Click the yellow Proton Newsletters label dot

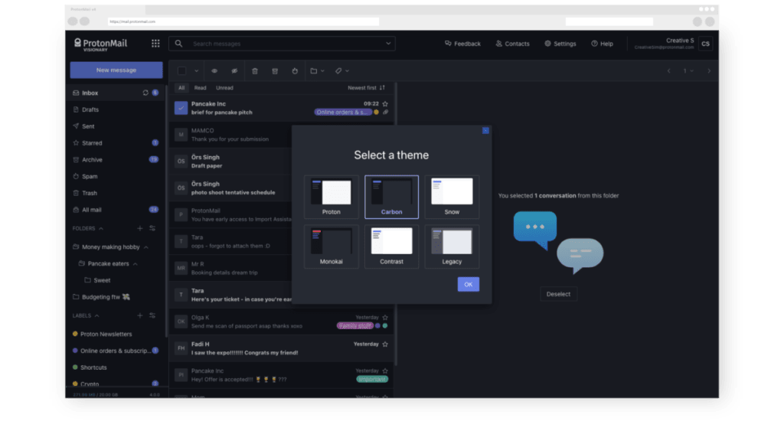[76, 334]
